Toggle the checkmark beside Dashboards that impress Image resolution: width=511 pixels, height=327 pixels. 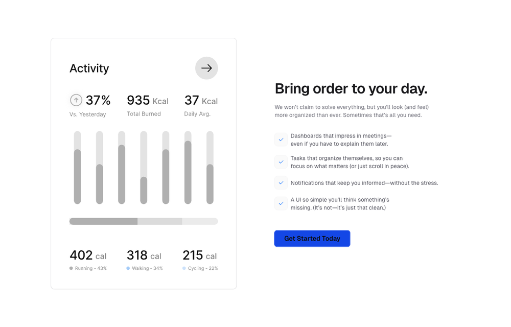(x=281, y=139)
